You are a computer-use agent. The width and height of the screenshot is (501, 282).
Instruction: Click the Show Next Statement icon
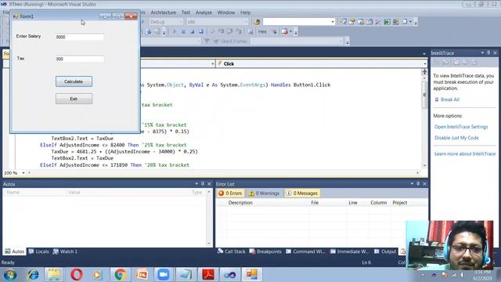(x=212, y=31)
